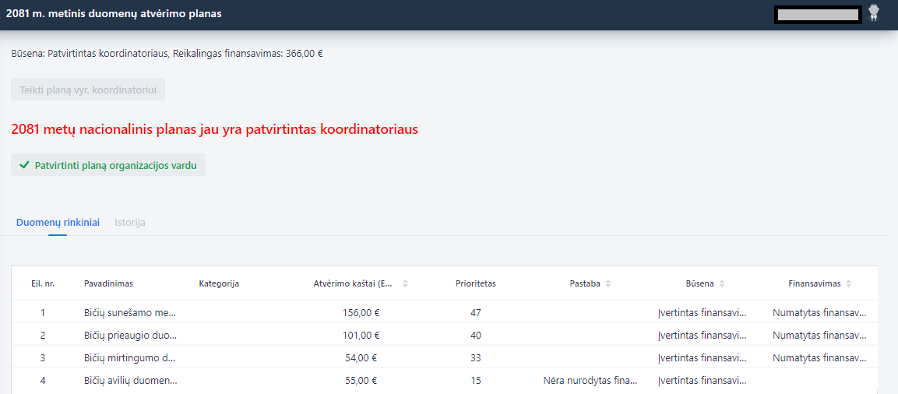Screen dimensions: 898x394
Task: Switch to the Istorija tab
Action: [130, 222]
